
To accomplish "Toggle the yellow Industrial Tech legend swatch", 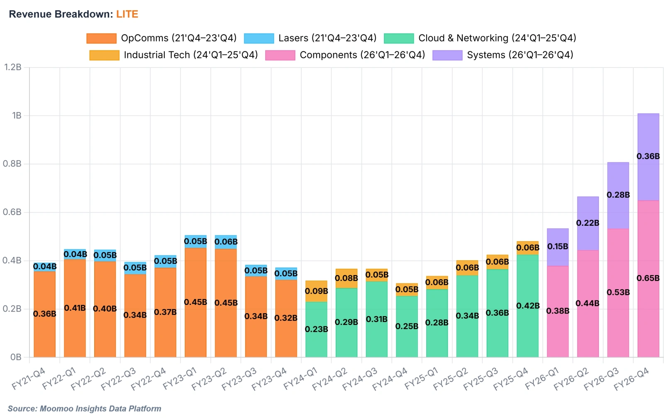I will pyautogui.click(x=104, y=55).
